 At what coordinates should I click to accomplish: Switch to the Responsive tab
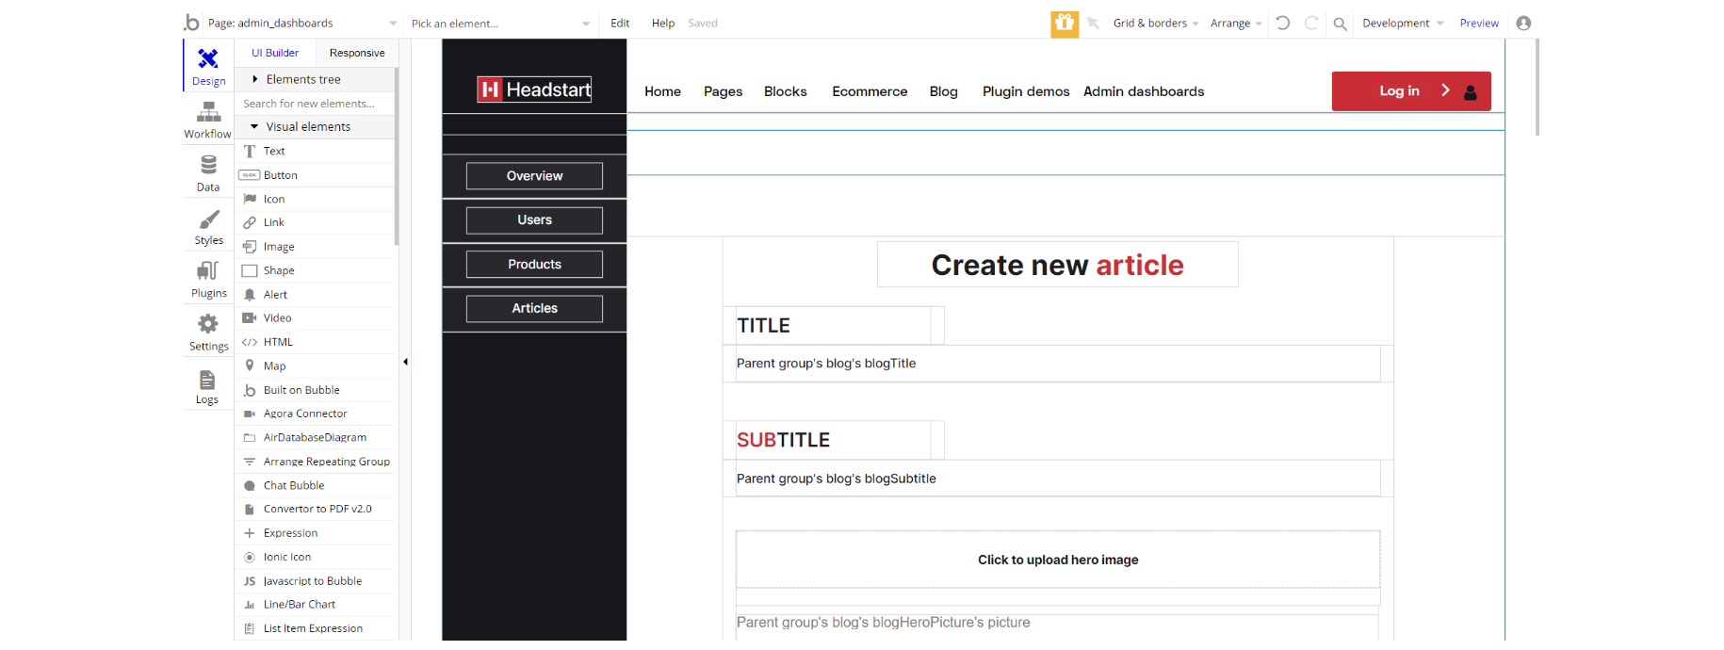coord(357,53)
